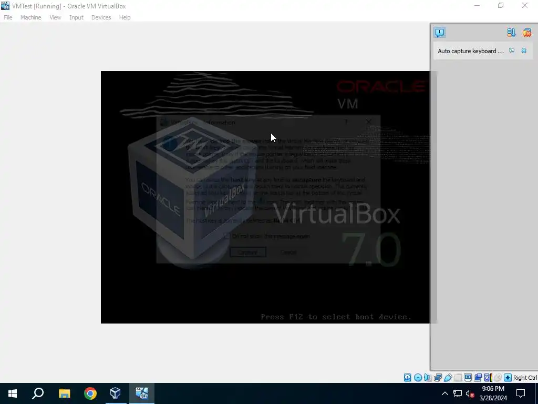The height and width of the screenshot is (404, 538).
Task: Switch to VirtualBox Manager taskbar icon
Action: 116,393
